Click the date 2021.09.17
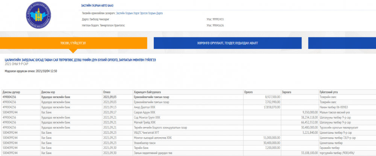 click(110, 112)
